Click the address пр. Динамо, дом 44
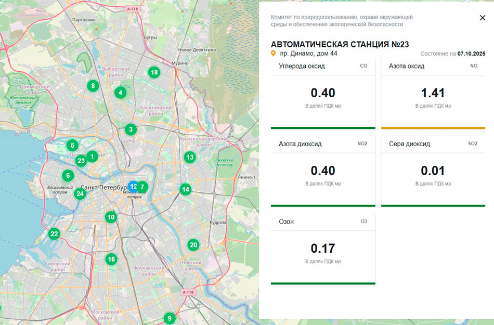494x325 pixels. coord(308,54)
